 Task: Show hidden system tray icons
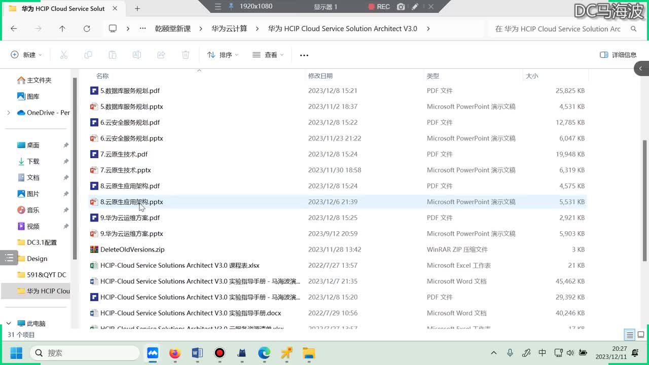[x=494, y=353]
